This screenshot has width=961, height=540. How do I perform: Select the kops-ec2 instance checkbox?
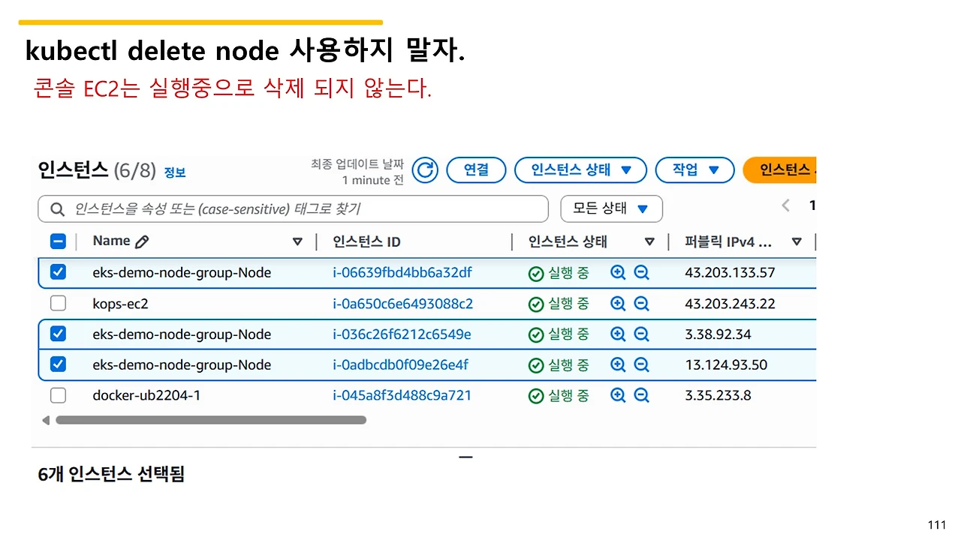coord(58,303)
